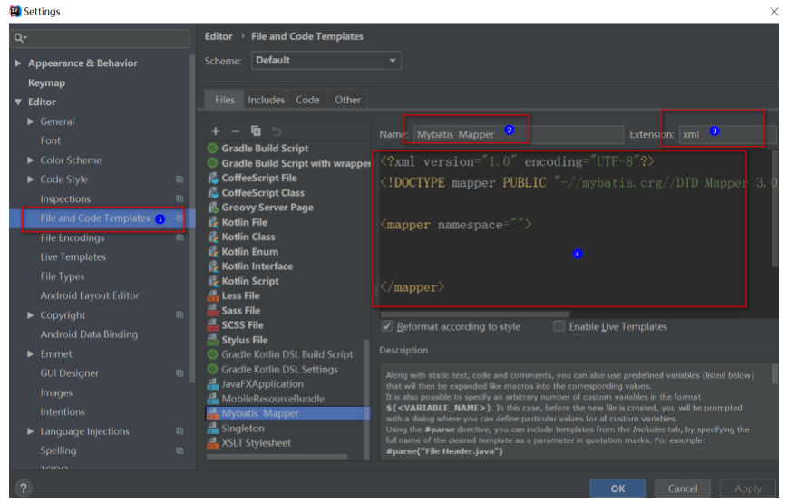The image size is (787, 503).
Task: Click the Less File icon
Action: [213, 295]
